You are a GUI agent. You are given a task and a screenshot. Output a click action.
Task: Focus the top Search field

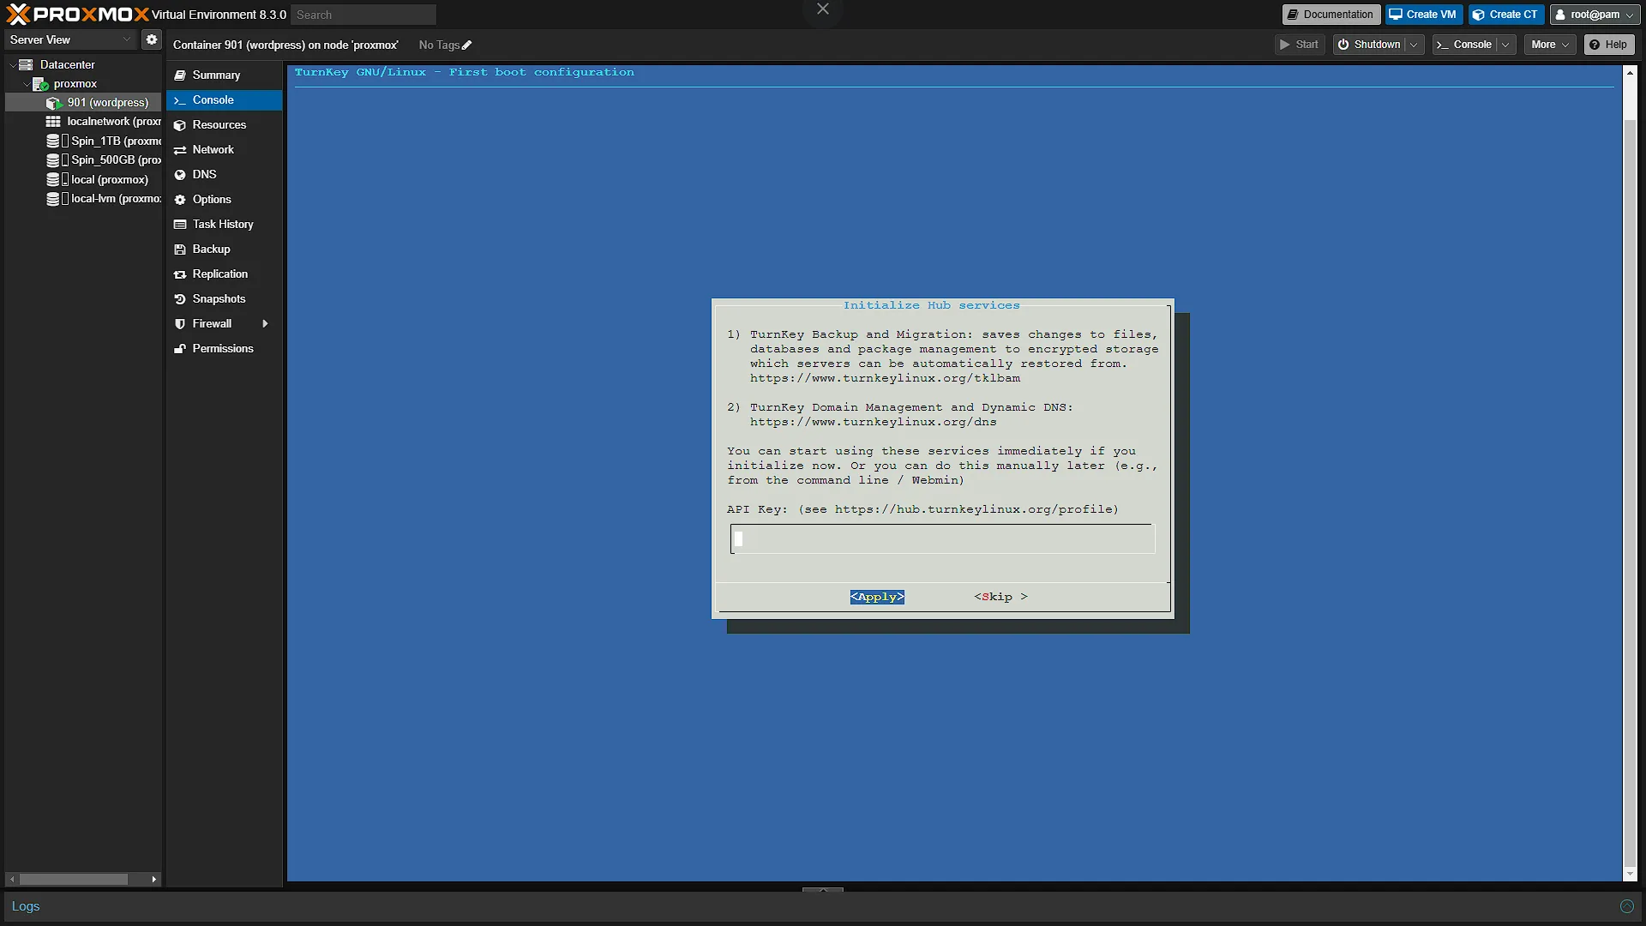point(363,15)
